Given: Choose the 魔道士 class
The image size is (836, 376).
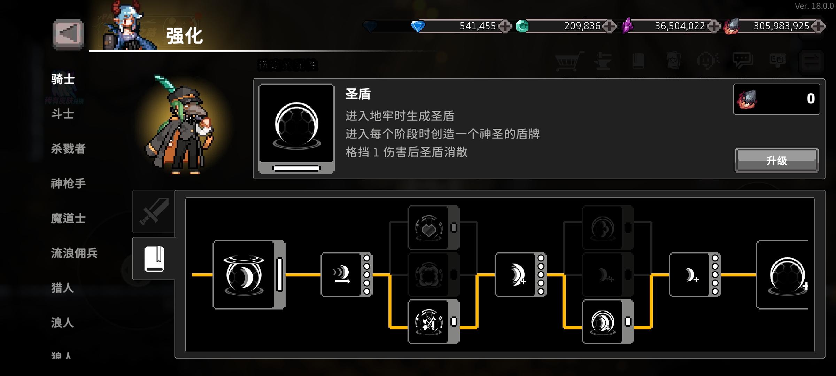Looking at the screenshot, I should click(68, 218).
